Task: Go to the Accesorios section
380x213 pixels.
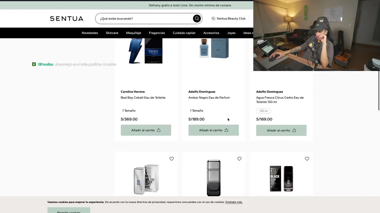Action: tap(211, 33)
